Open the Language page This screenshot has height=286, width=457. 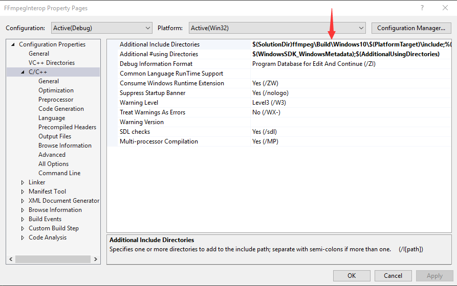pyautogui.click(x=52, y=118)
